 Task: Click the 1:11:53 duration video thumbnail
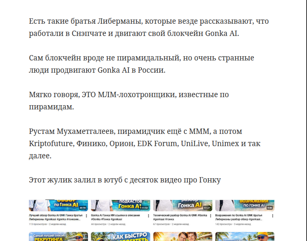coord(120,205)
